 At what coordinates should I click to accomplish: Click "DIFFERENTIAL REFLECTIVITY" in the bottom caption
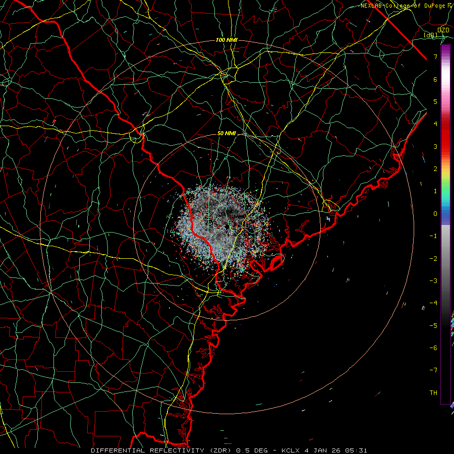click(x=147, y=450)
